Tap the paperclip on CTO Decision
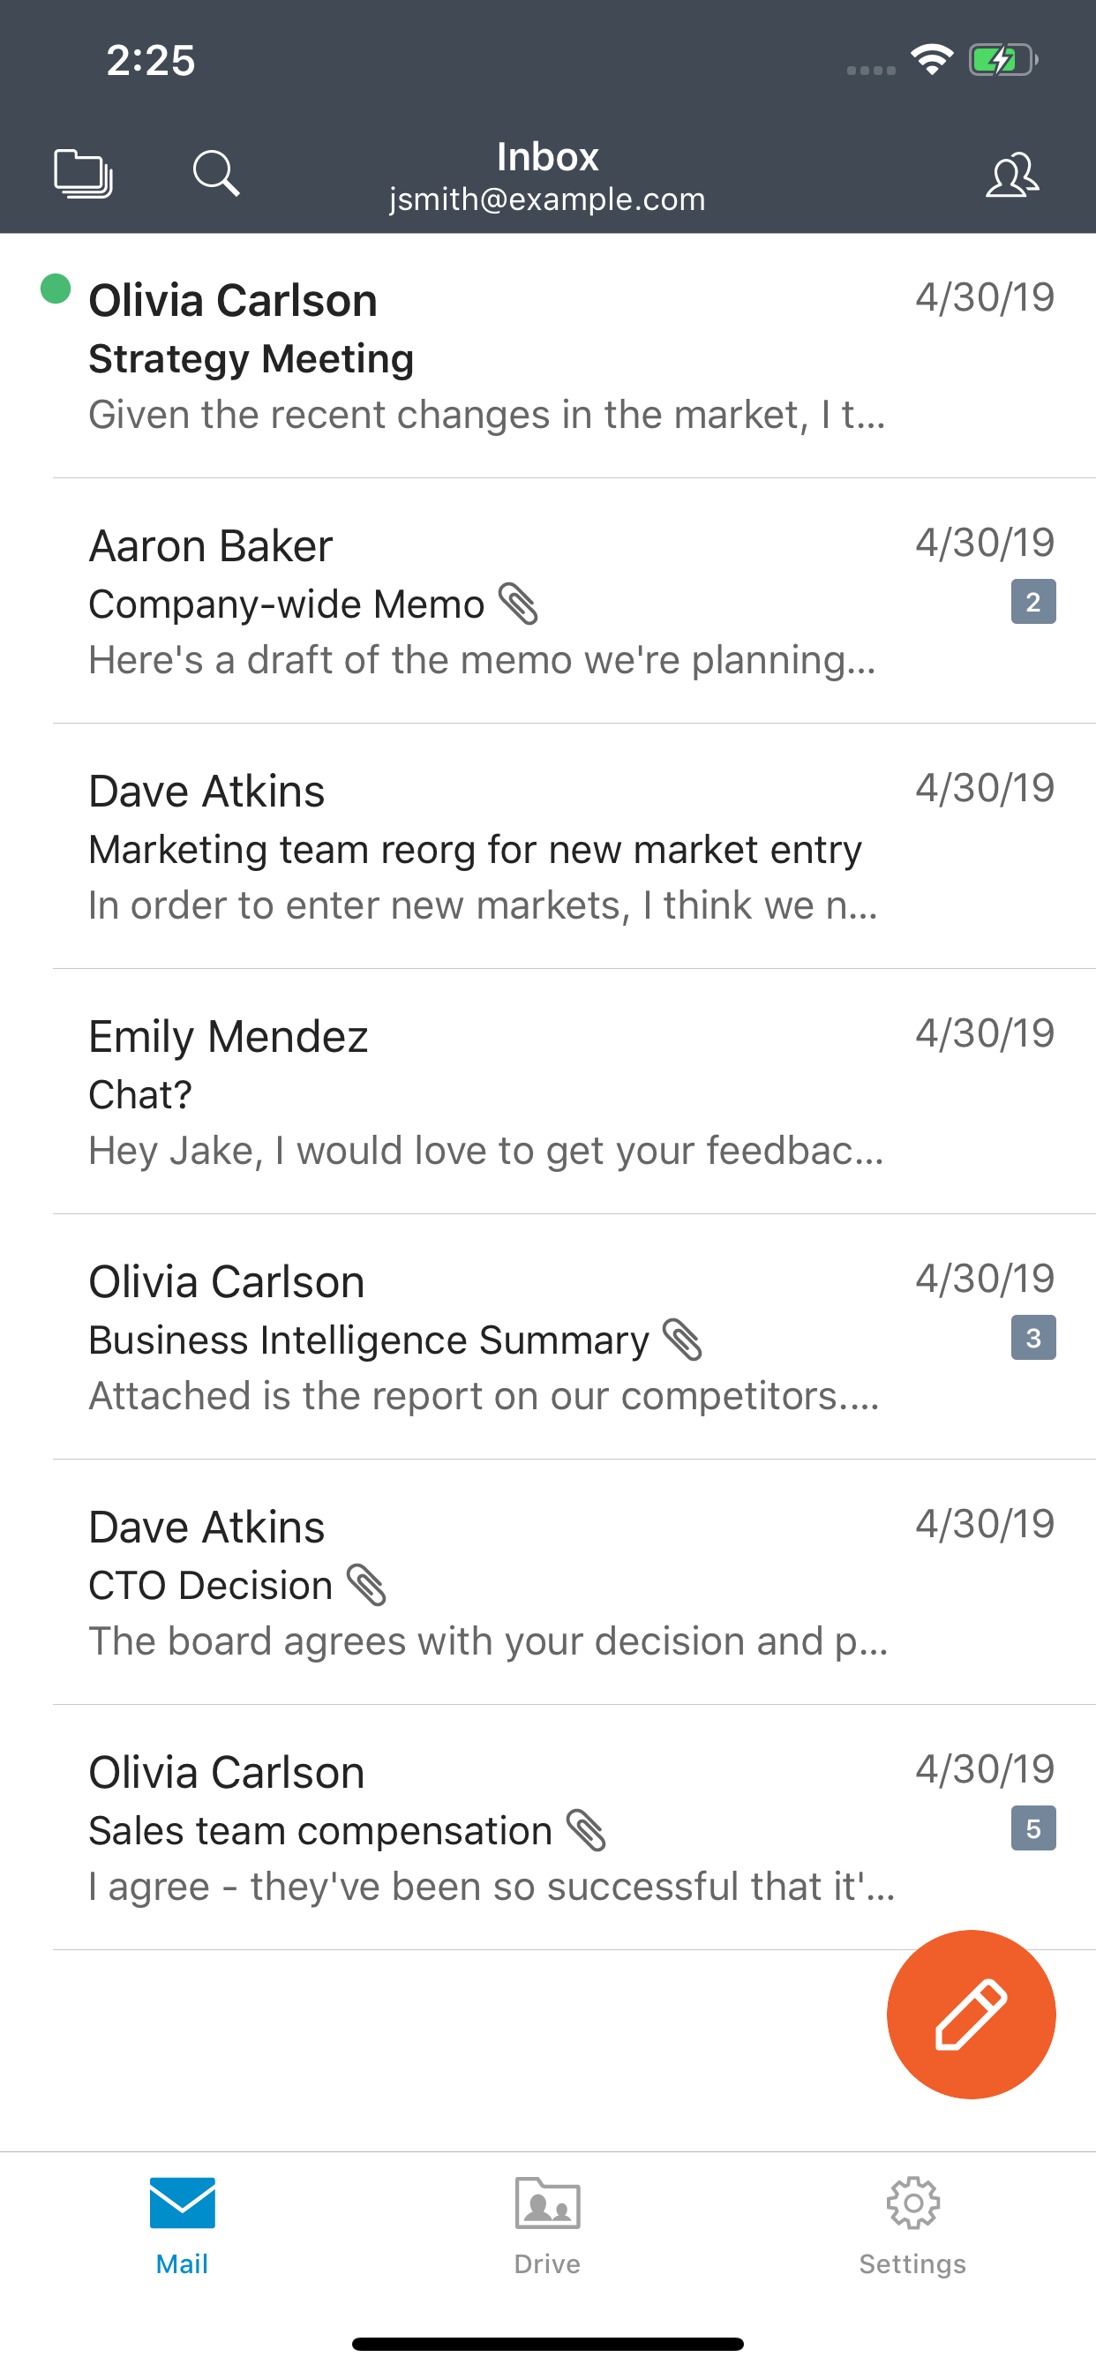1096x2372 pixels. coord(366,1585)
